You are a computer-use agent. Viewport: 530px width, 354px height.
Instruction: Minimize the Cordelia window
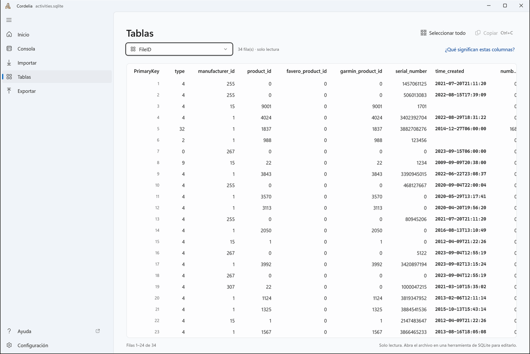489,6
